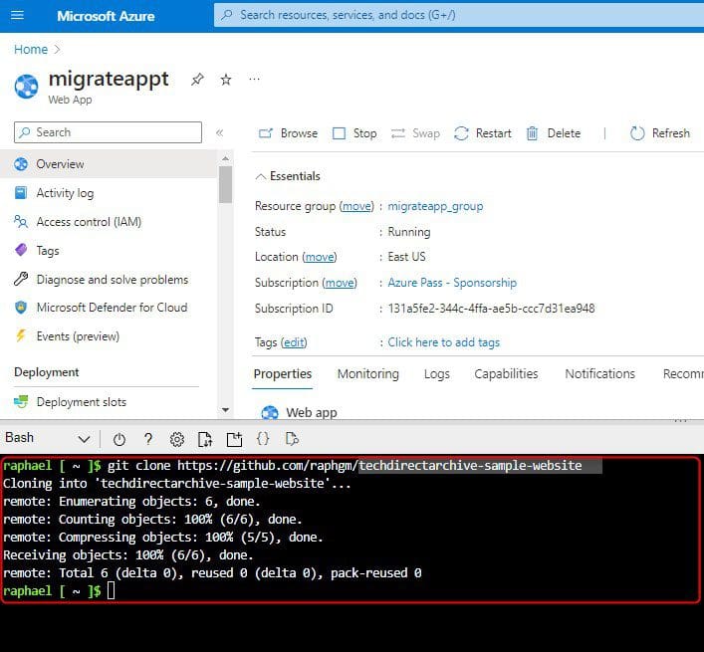Click the purple Tags icon

21,250
